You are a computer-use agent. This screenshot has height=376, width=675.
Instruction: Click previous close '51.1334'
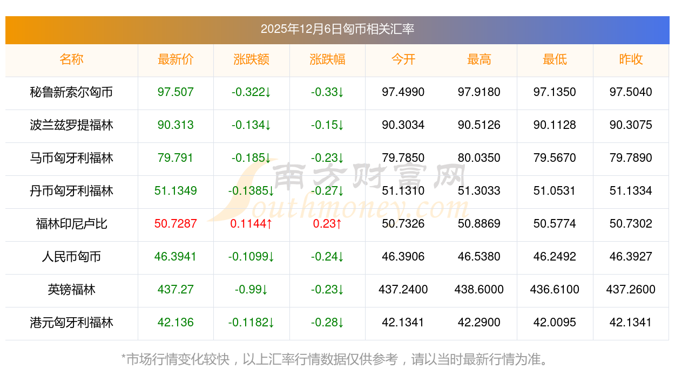pyautogui.click(x=631, y=191)
